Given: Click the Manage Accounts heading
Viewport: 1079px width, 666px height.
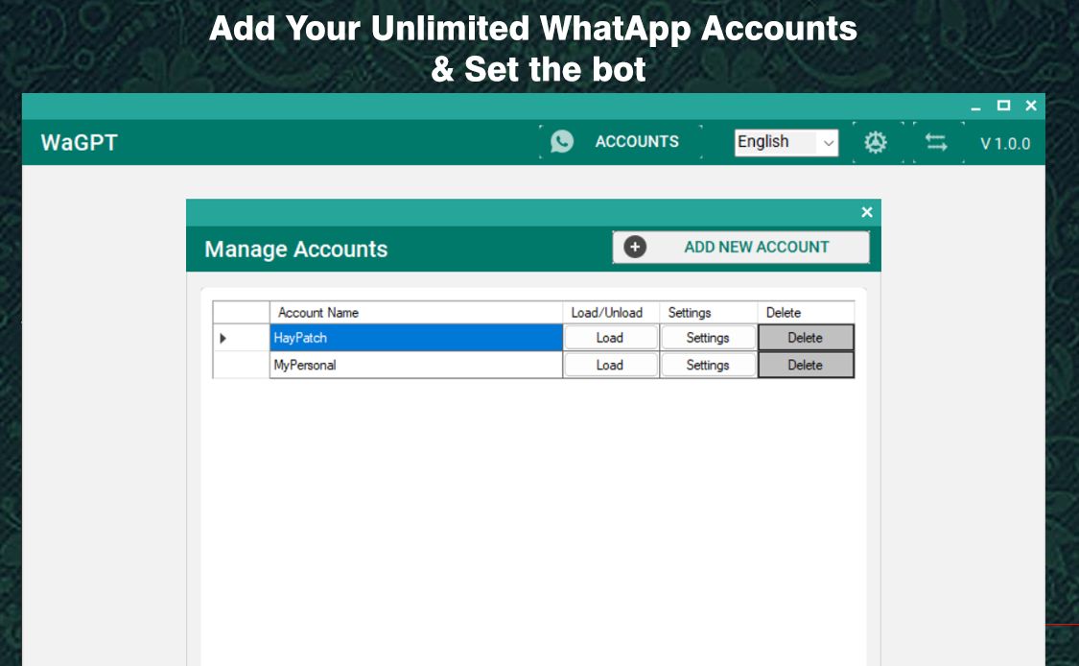Looking at the screenshot, I should (296, 249).
